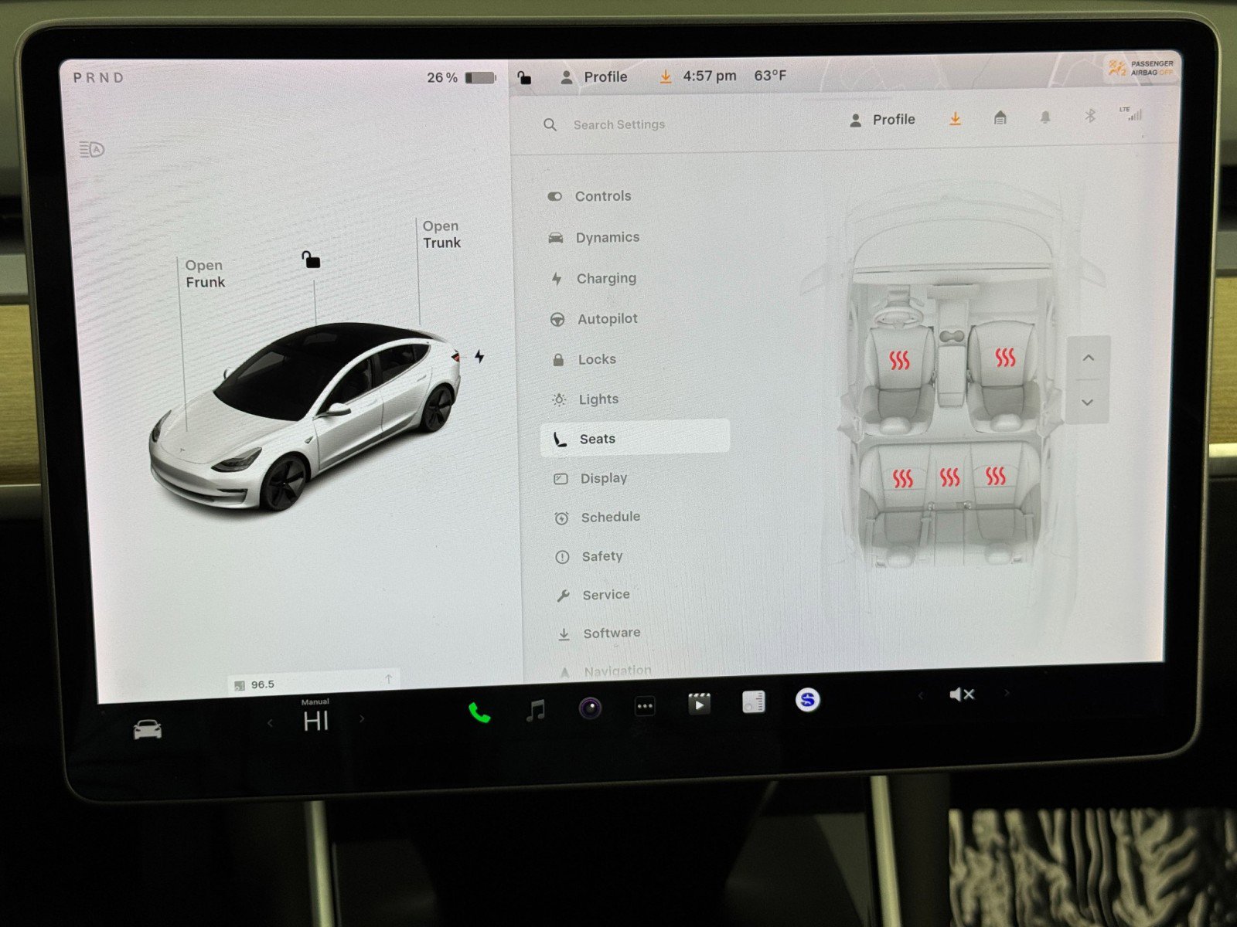The height and width of the screenshot is (927, 1237).
Task: Launch Spotify from the app bar
Action: coord(807,701)
